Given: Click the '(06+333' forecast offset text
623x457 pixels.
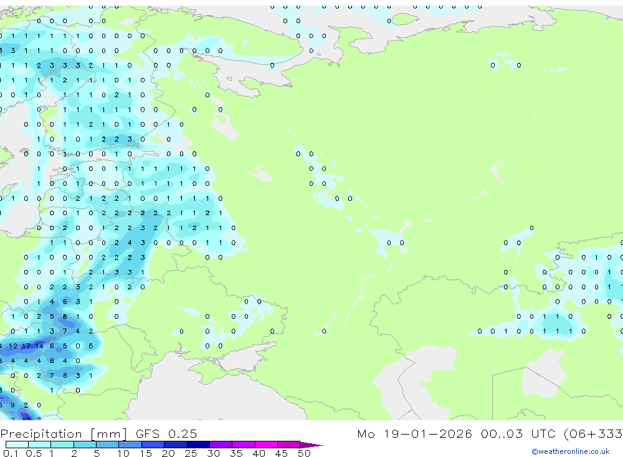Looking at the screenshot, I should 593,433.
